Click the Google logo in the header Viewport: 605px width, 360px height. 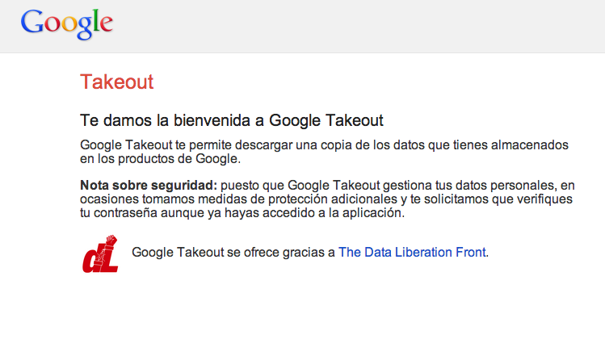point(66,25)
